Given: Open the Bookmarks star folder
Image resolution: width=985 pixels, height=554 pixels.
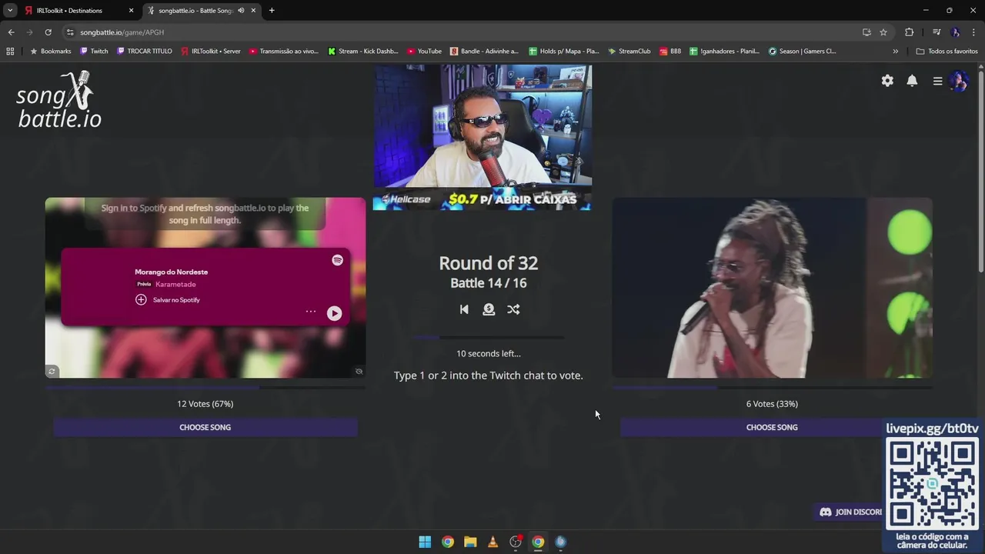Looking at the screenshot, I should 50,52.
